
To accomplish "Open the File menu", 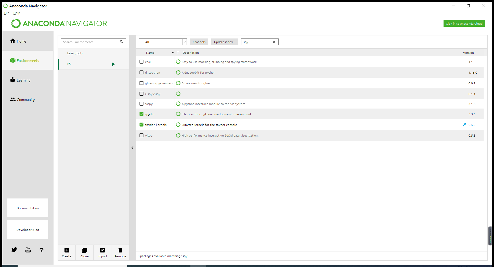I will coord(7,13).
